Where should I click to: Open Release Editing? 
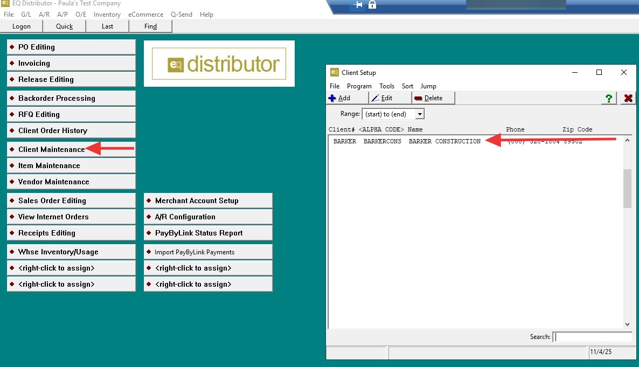[71, 79]
